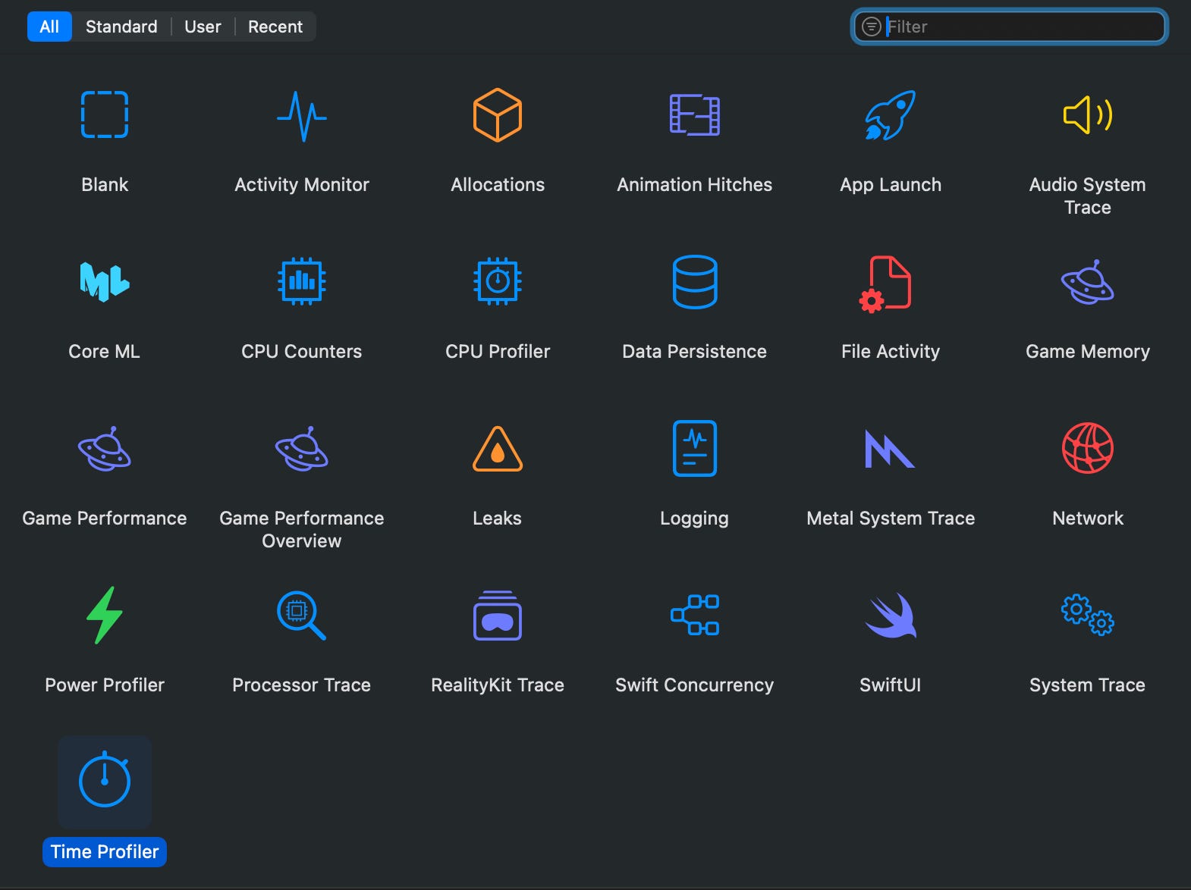The image size is (1191, 890).
Task: Click the Metal System Trace label
Action: [891, 518]
